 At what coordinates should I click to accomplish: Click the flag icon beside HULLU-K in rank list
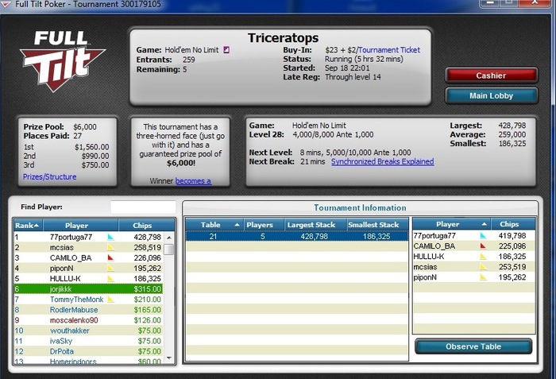[x=111, y=278]
